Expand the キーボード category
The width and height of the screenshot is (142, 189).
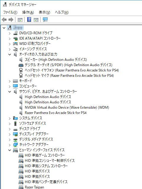coord(10,81)
